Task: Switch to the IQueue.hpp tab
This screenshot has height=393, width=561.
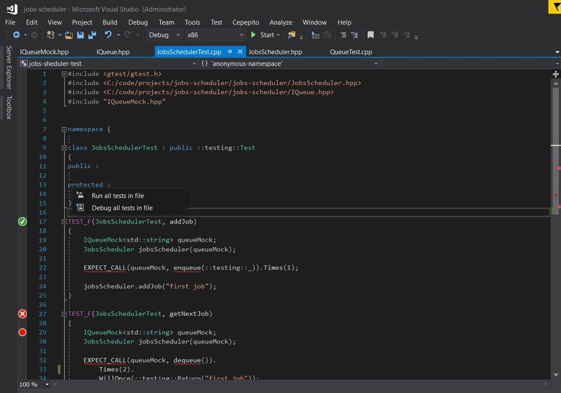Action: pyautogui.click(x=113, y=52)
